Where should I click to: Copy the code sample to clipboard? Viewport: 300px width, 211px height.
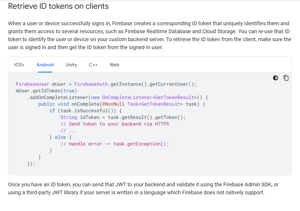click(286, 78)
